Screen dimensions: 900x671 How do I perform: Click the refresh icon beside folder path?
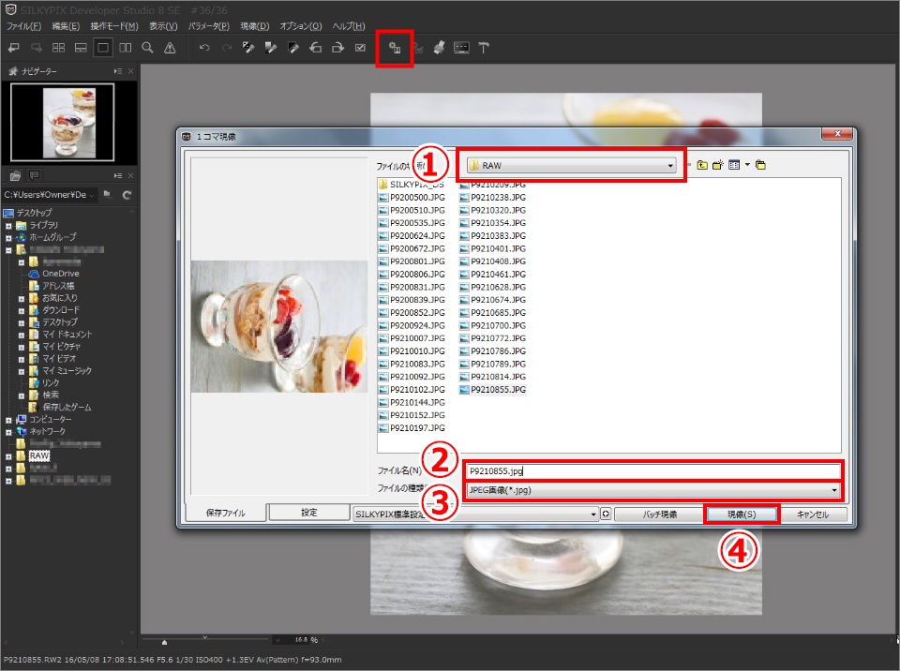[x=127, y=194]
